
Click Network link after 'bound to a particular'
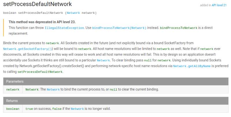point(103,61)
